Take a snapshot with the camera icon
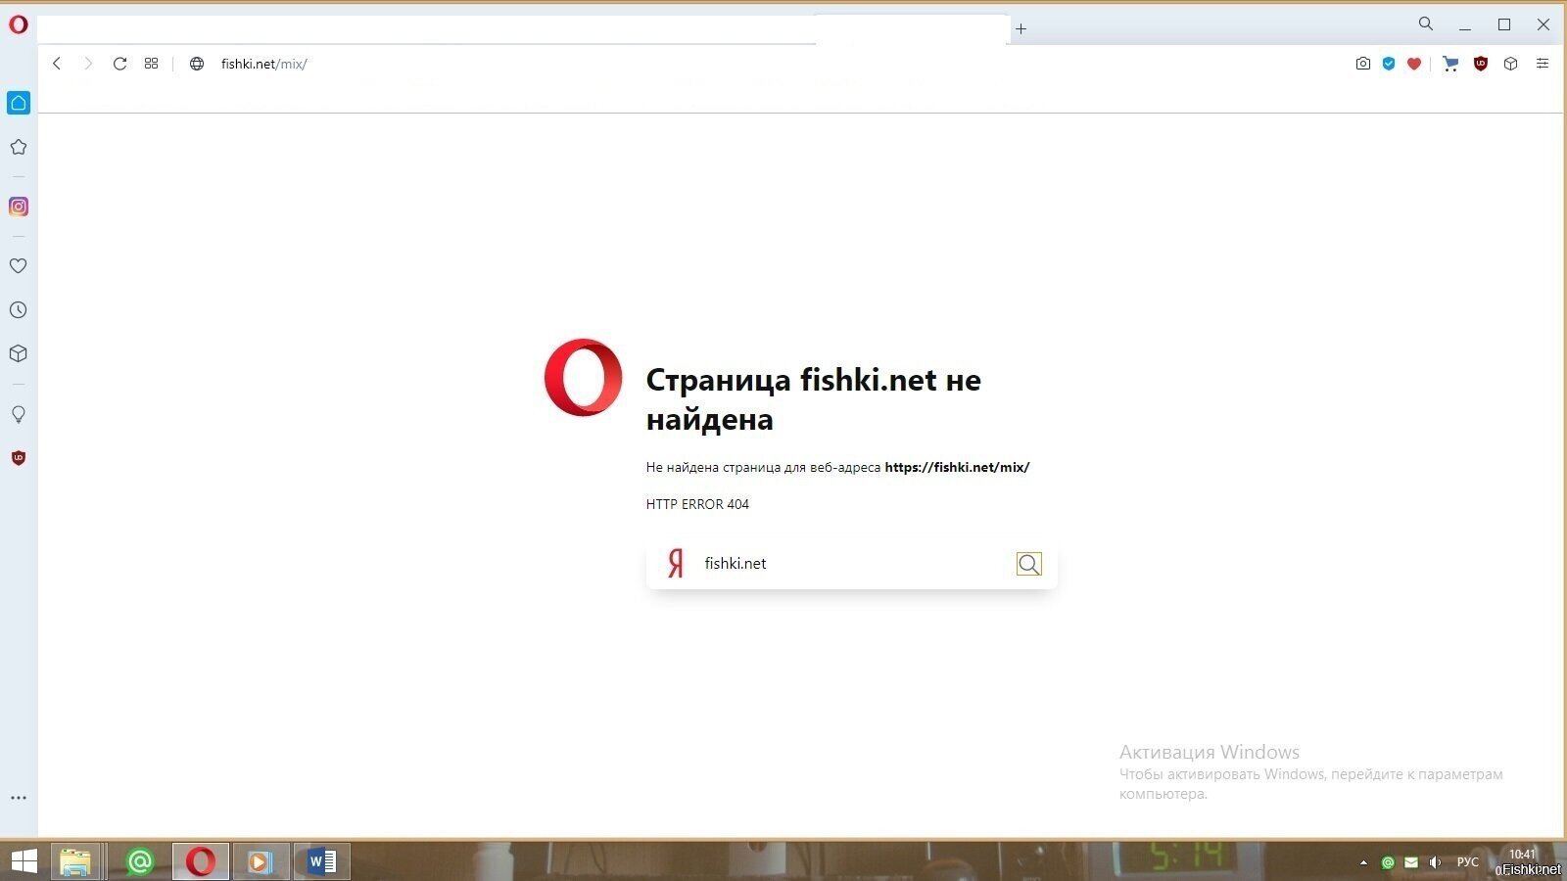 click(x=1362, y=64)
